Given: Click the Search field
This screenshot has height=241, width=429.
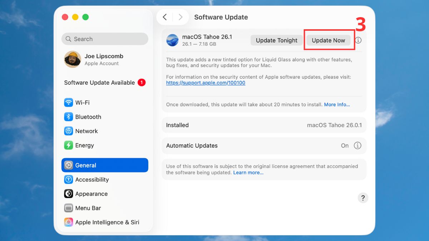Looking at the screenshot, I should 104,39.
